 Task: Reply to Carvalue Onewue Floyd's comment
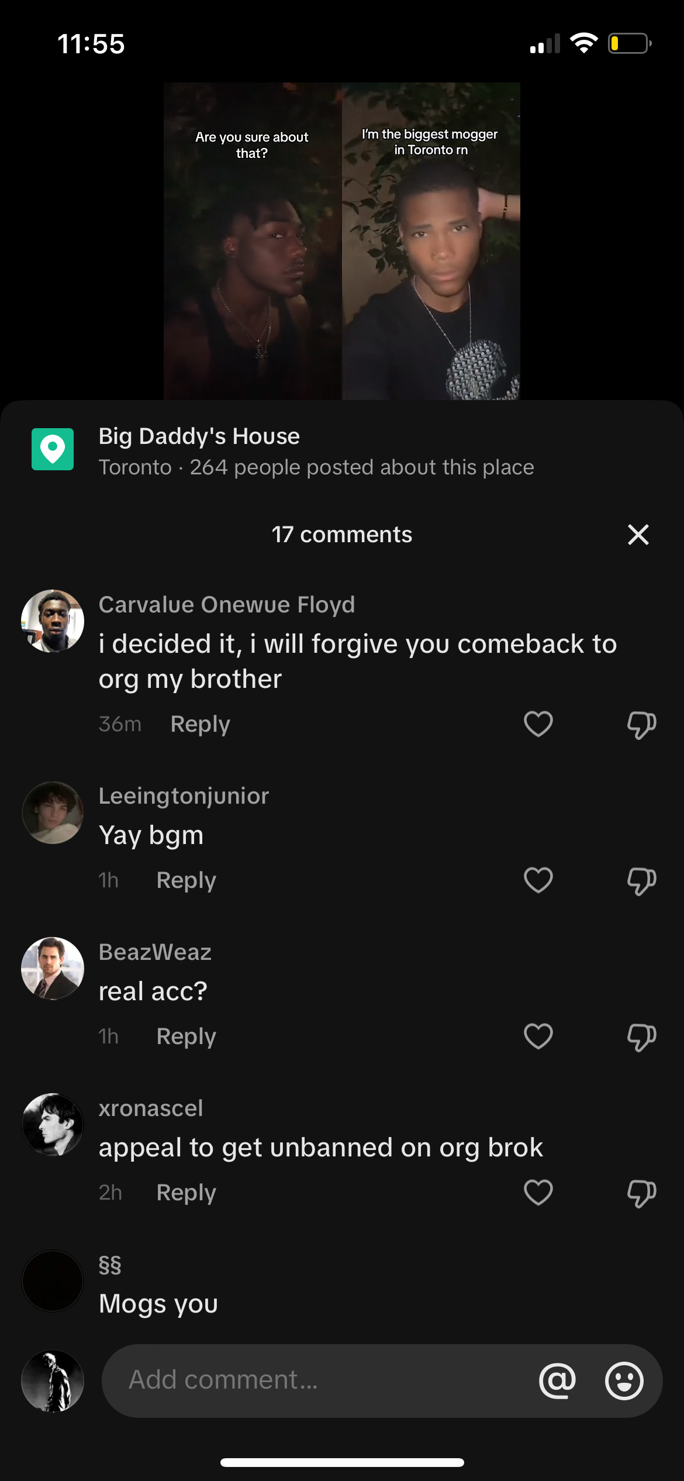point(200,724)
